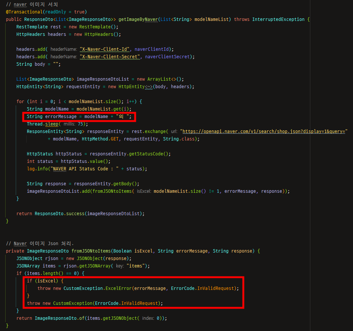Viewport: 353px width, 331px height.
Task: Click the naverClientSecret variable
Action: (x=167, y=57)
